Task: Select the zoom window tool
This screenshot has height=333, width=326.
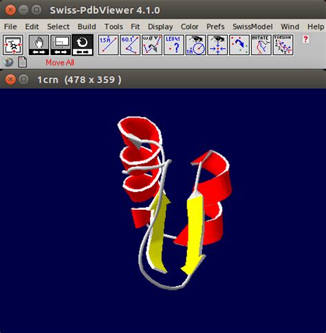Action: (61, 45)
